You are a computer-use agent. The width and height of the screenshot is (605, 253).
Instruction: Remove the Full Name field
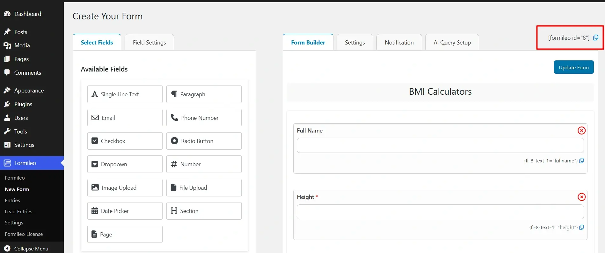pos(581,131)
